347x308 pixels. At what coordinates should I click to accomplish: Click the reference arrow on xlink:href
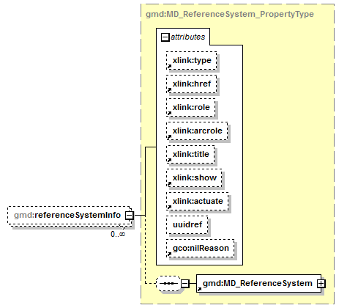(169, 89)
